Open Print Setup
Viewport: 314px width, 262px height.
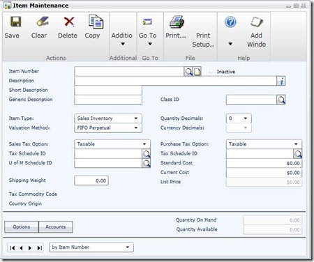coord(203,40)
